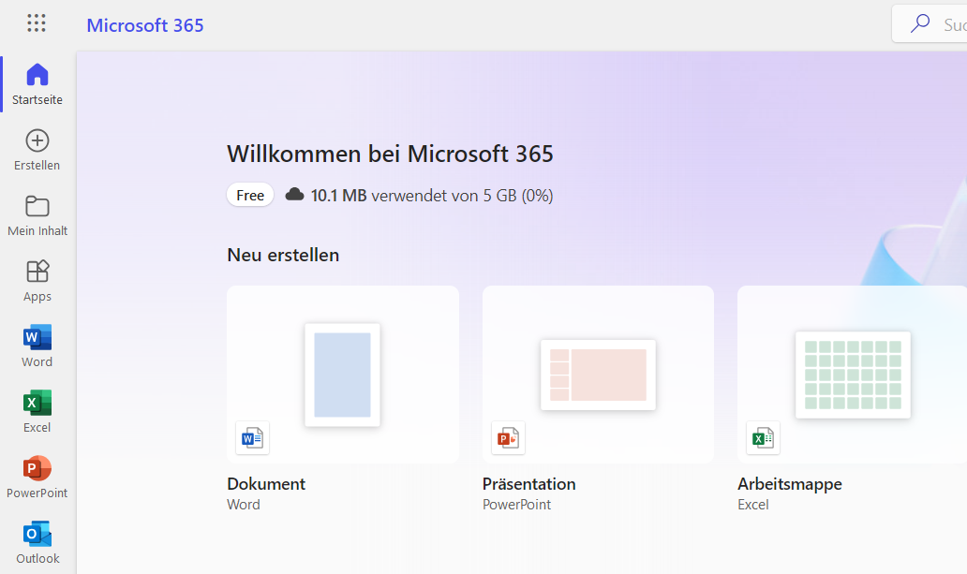
Task: Click the small Excel file icon on Arbeitsmappe card
Action: (x=763, y=437)
